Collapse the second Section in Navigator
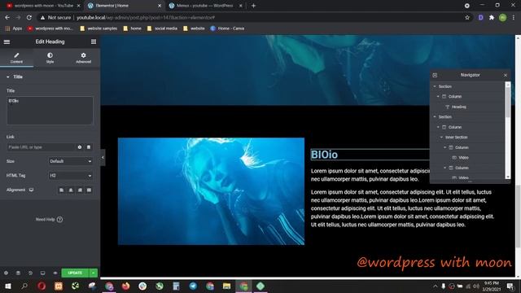Image resolution: width=521 pixels, height=293 pixels. point(435,117)
